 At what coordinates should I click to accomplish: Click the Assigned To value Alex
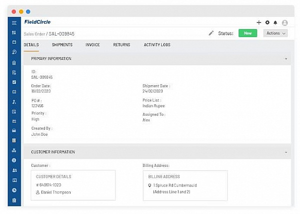coord(146,120)
